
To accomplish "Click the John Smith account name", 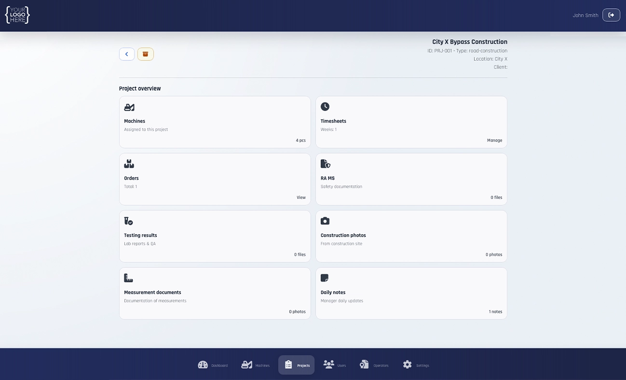I will point(585,15).
